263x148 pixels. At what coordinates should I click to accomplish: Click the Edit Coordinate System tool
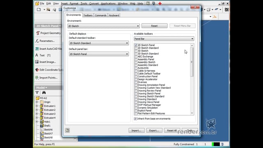click(x=48, y=70)
